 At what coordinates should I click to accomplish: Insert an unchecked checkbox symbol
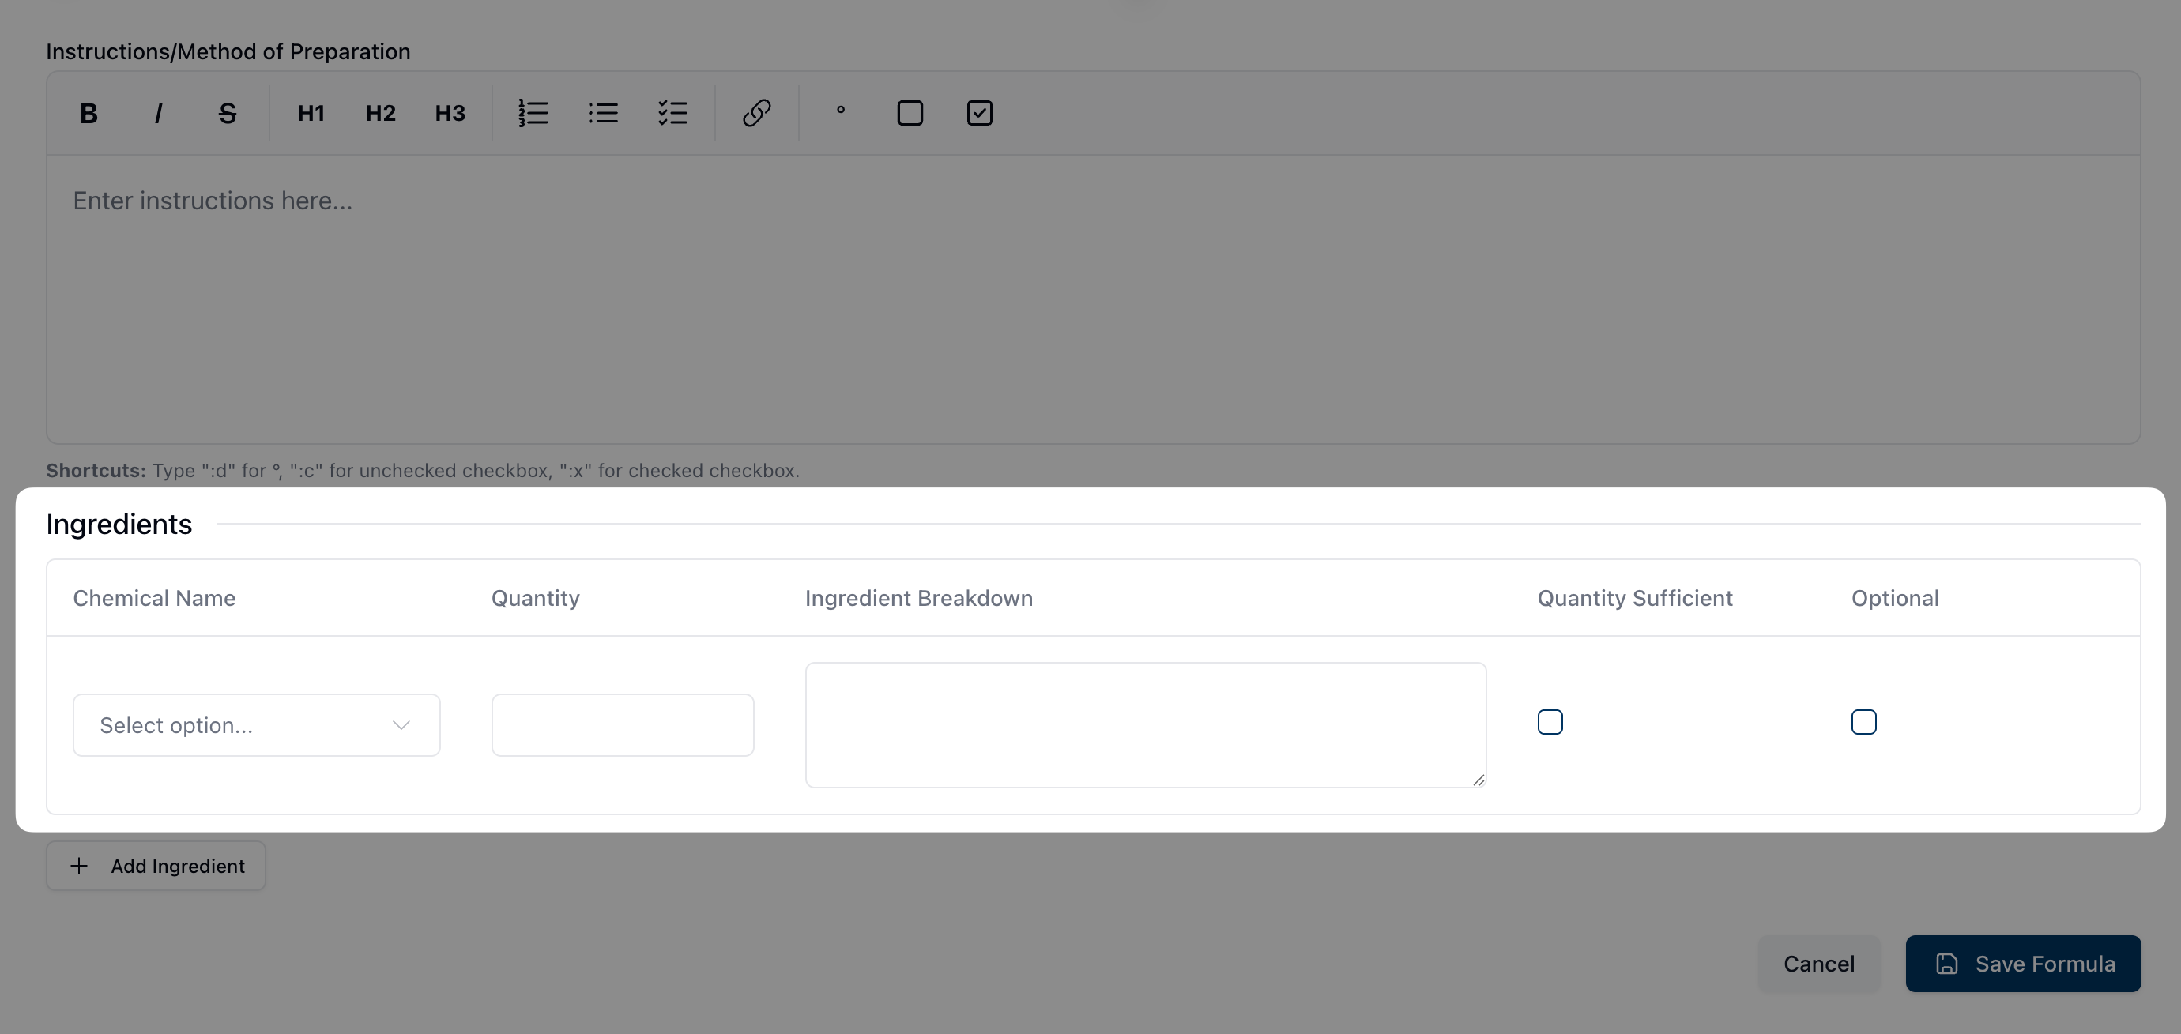pos(910,114)
